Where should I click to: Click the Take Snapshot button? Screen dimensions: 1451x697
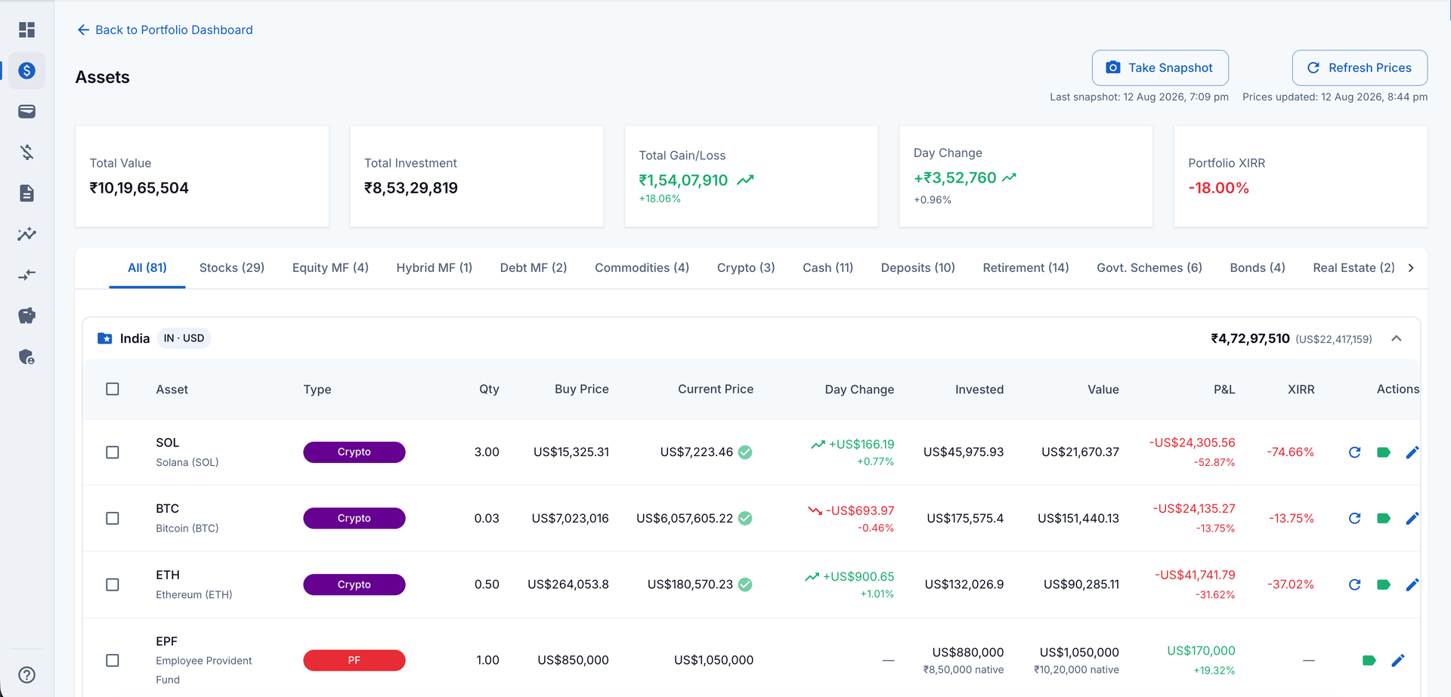[1160, 68]
